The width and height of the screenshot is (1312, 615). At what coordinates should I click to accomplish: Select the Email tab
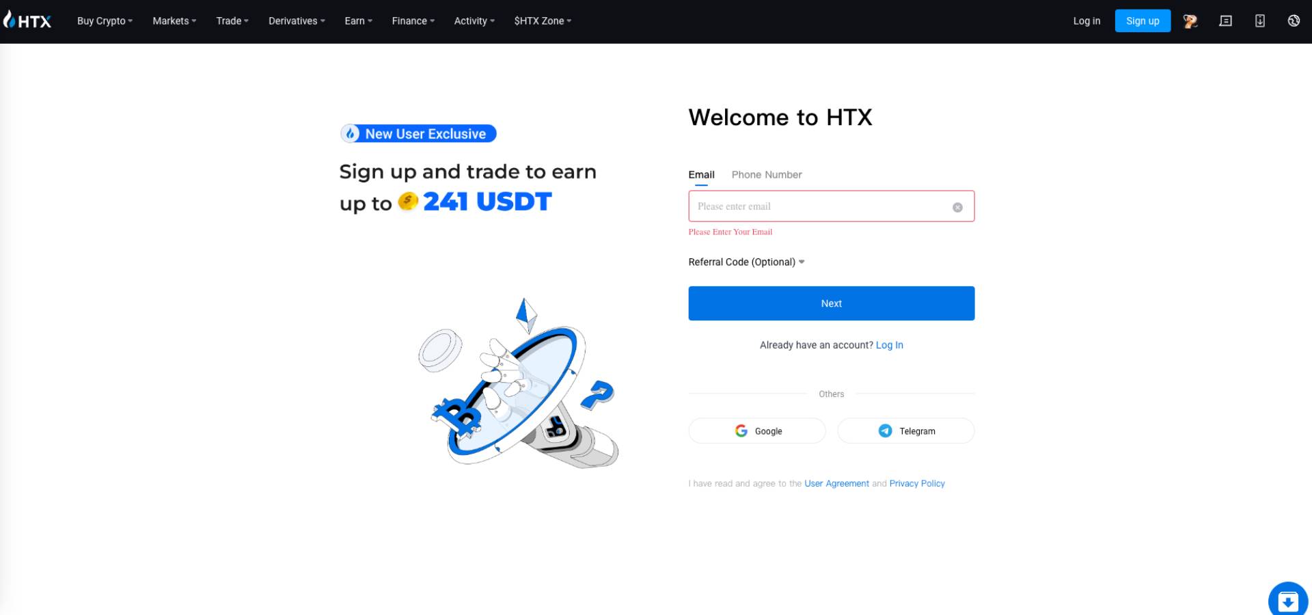[x=701, y=175]
